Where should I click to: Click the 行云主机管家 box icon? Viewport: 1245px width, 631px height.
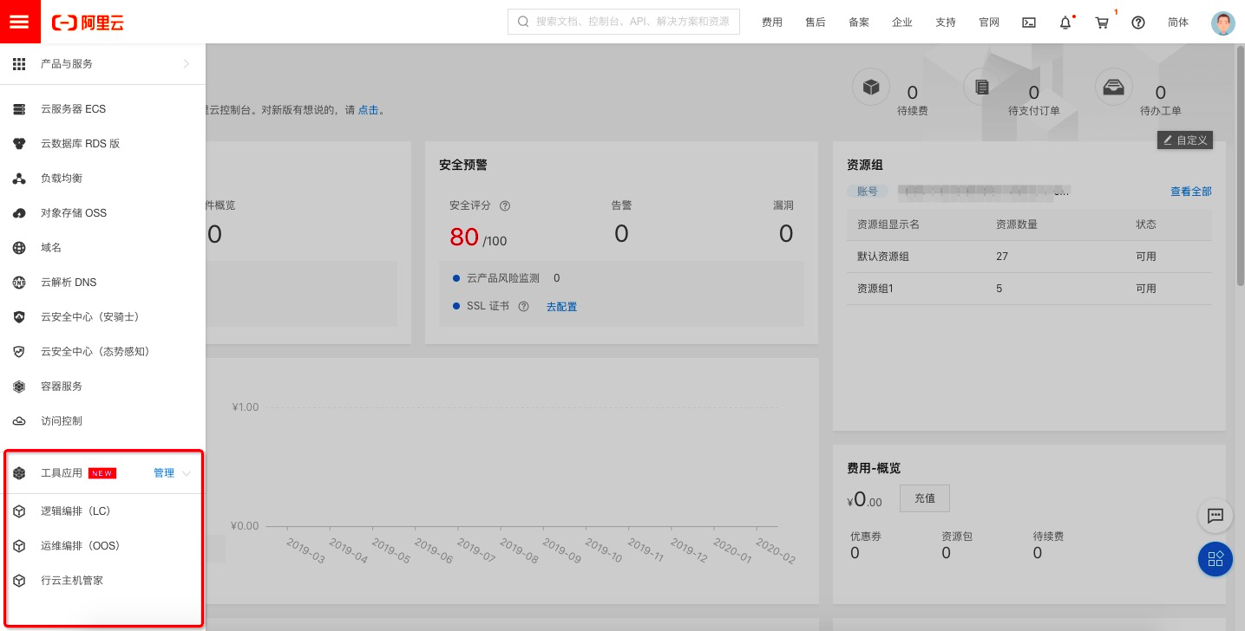point(19,581)
